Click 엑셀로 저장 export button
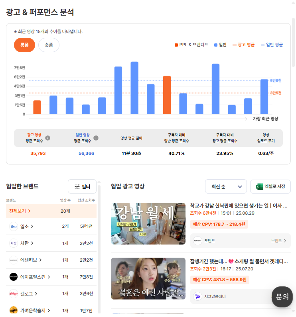Image resolution: width=296 pixels, height=317 pixels. pyautogui.click(x=270, y=186)
